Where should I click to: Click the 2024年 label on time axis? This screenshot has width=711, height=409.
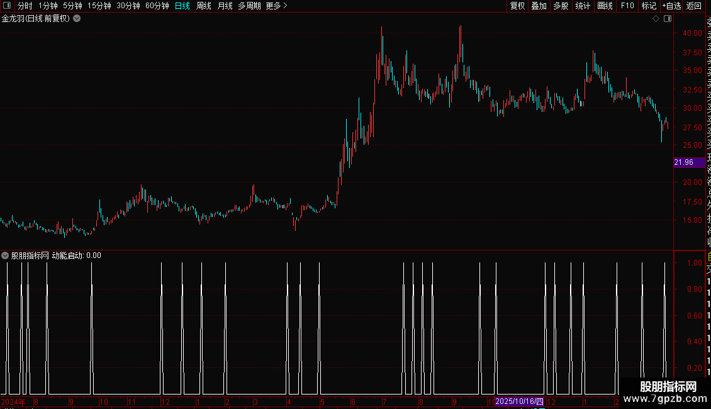13,401
